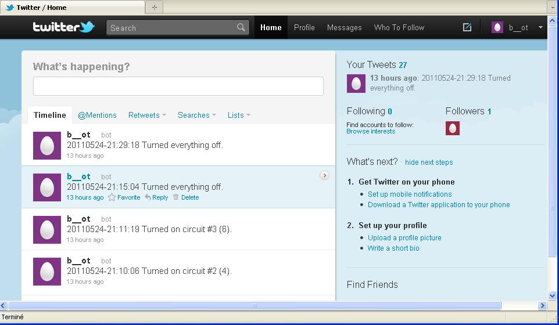
Task: Click the Browse interests link
Action: coord(371,131)
